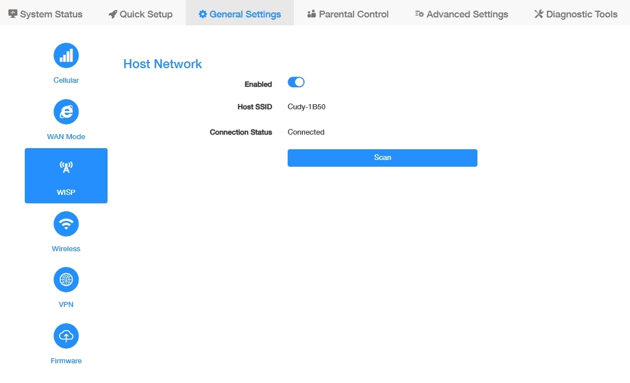Open the WAN Mode icon
Screen dimensions: 630x383
pyautogui.click(x=66, y=112)
